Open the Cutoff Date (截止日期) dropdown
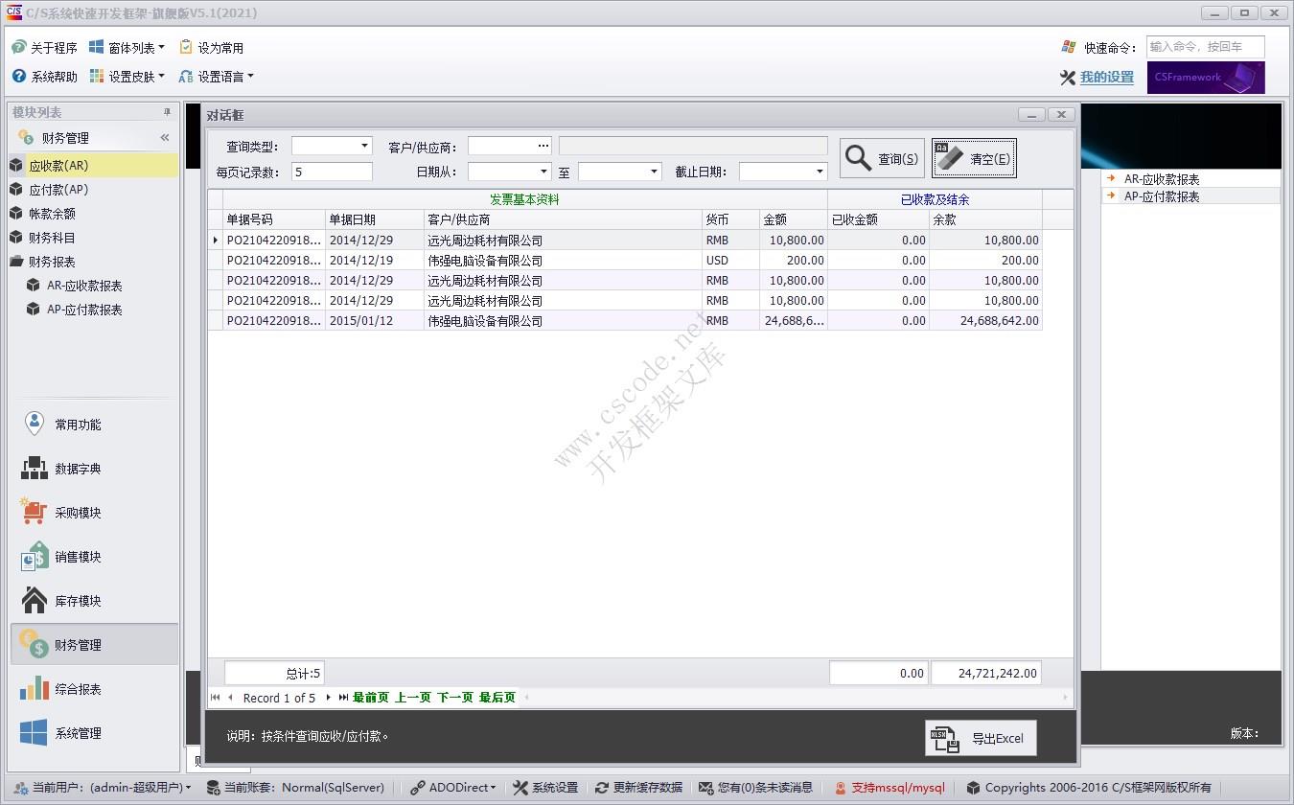 (x=820, y=172)
